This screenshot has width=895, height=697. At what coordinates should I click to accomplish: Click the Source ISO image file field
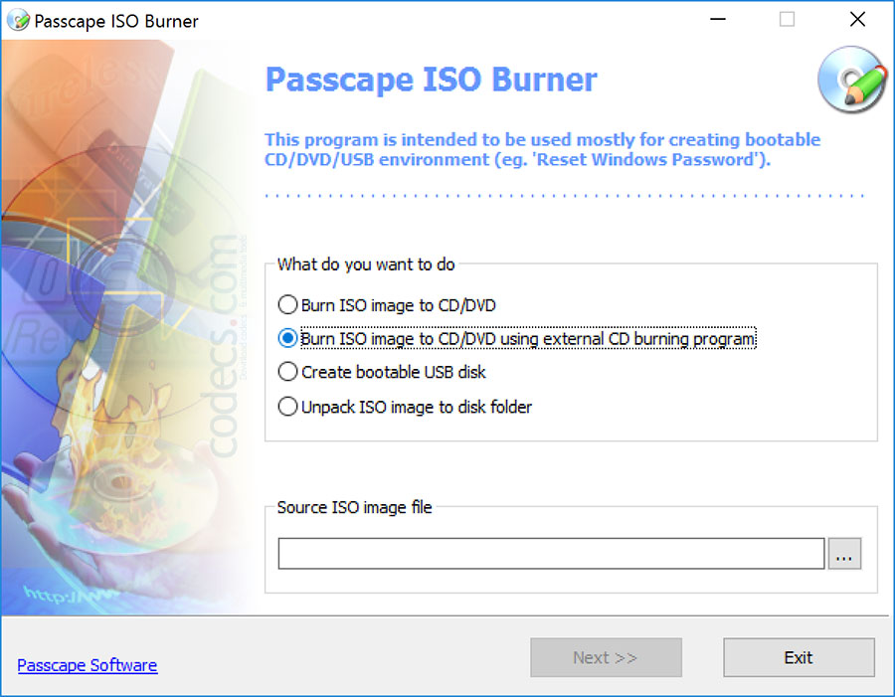(x=551, y=553)
